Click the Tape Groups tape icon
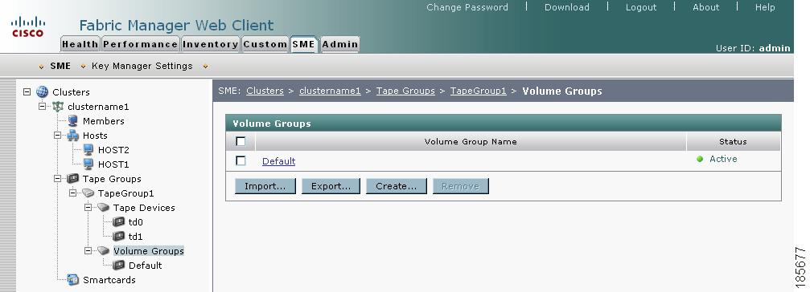 (73, 179)
